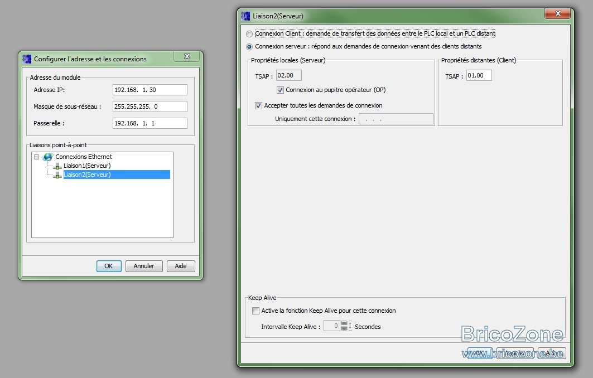The image size is (593, 378).
Task: Collapse the Connexions Ethernet tree node
Action: click(x=36, y=157)
